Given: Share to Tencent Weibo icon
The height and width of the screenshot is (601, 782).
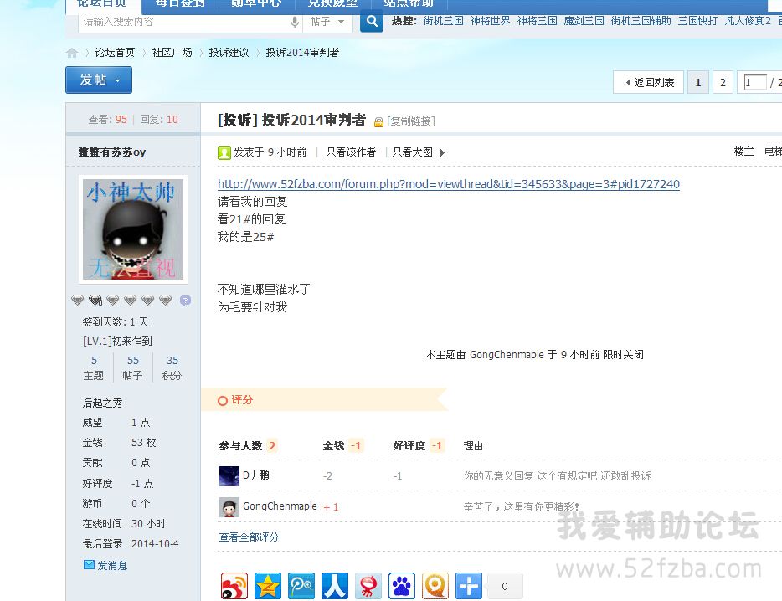Looking at the screenshot, I should 301,586.
